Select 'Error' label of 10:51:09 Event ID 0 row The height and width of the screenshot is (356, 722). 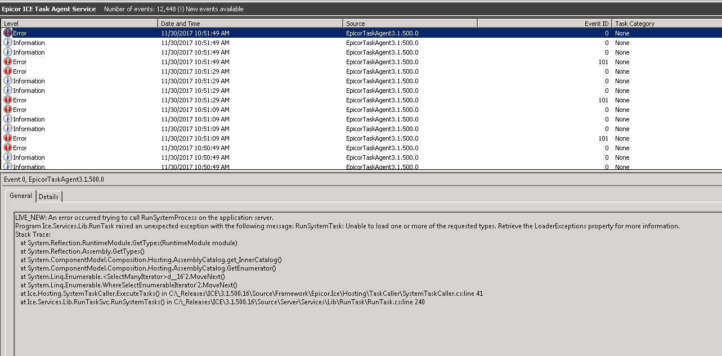pyautogui.click(x=20, y=110)
